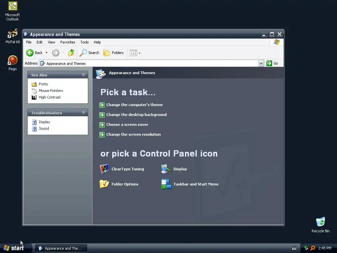
Task: Select Appearance and Themes taskbar button
Action: coord(61,248)
